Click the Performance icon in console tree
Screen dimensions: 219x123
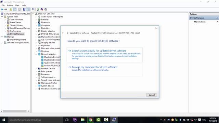point(8,31)
